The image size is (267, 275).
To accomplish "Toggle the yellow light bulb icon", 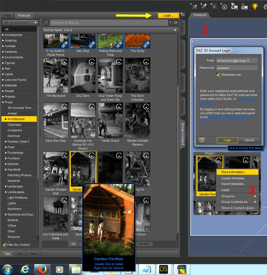I will pos(255,6).
